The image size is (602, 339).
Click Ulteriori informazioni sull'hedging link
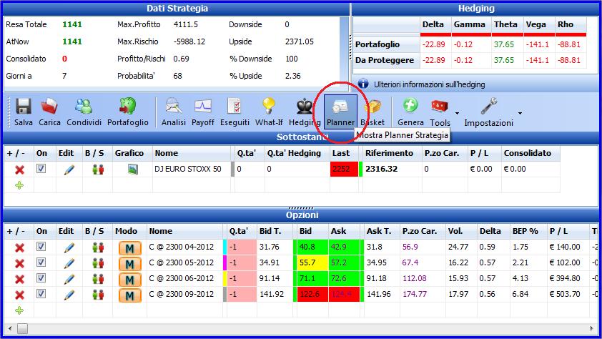click(429, 84)
